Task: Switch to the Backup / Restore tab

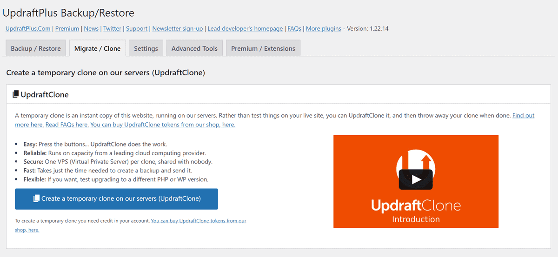Action: click(x=36, y=48)
